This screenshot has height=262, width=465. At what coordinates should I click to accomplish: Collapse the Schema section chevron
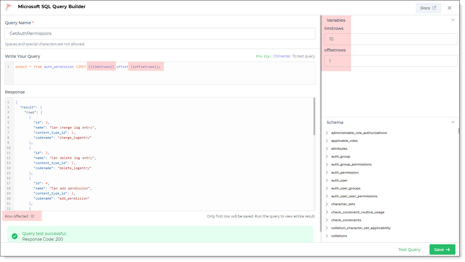(453, 122)
